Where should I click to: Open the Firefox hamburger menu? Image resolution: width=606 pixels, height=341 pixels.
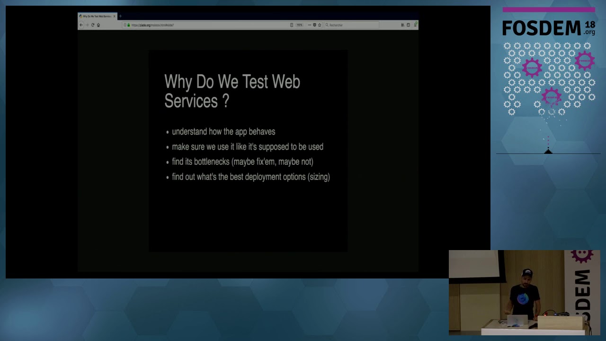point(415,25)
